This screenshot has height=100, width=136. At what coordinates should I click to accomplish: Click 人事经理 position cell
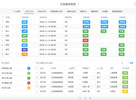[x=114, y=73]
